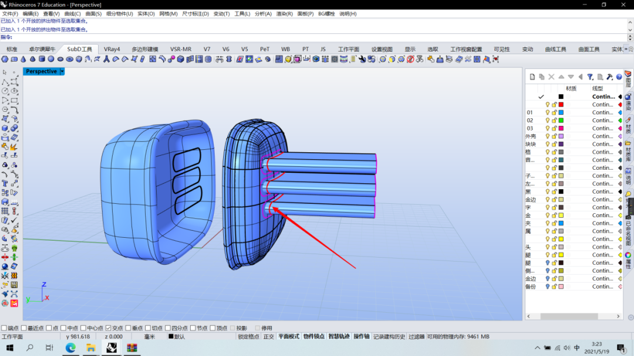Click 默认 current layer in status bar
The image size is (634, 356).
point(177,337)
